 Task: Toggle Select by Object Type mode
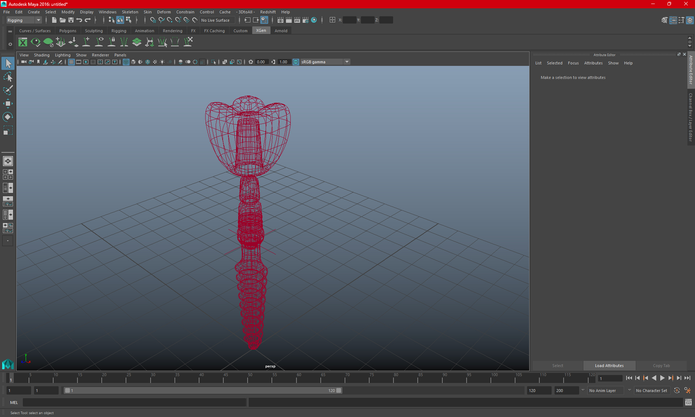coord(120,20)
